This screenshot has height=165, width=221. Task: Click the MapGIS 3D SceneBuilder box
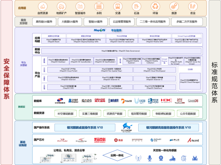(x=81, y=61)
